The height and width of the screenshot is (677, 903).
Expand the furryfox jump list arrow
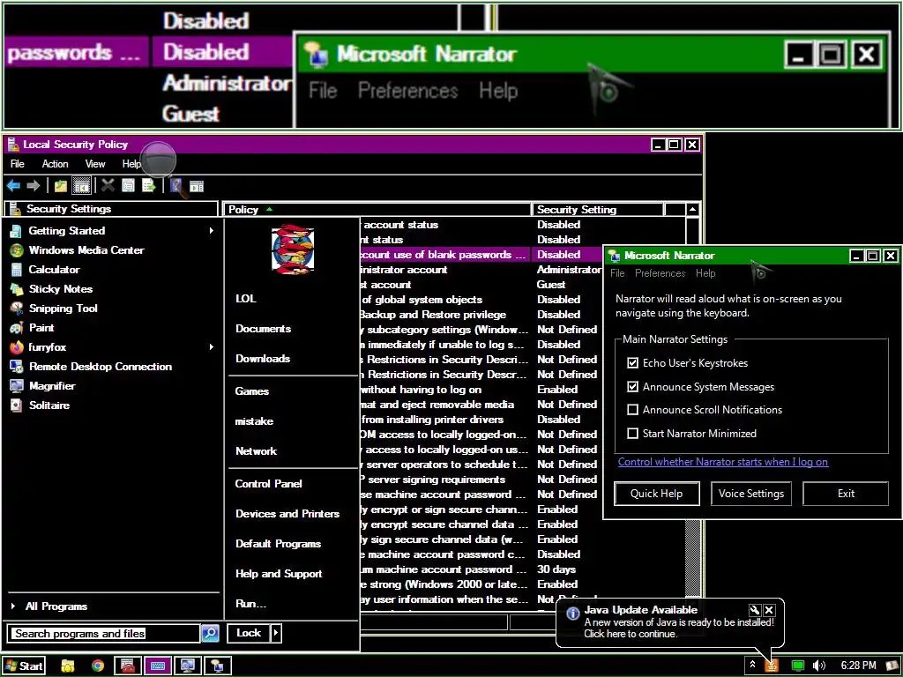coord(212,347)
